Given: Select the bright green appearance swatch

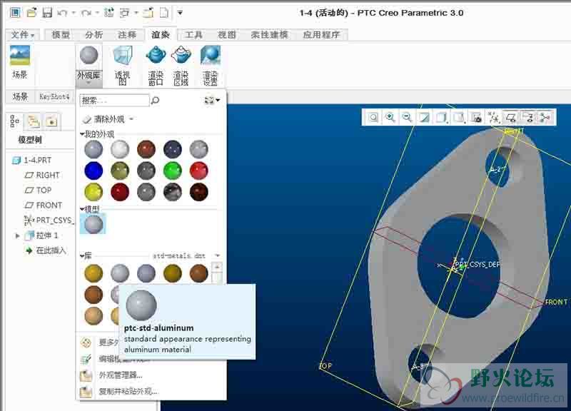Looking at the screenshot, I should (x=172, y=171).
